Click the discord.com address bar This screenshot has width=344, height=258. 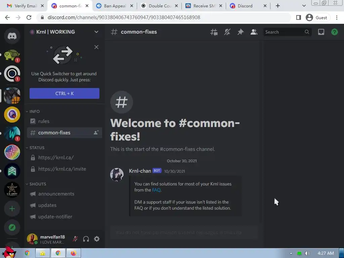[164, 17]
